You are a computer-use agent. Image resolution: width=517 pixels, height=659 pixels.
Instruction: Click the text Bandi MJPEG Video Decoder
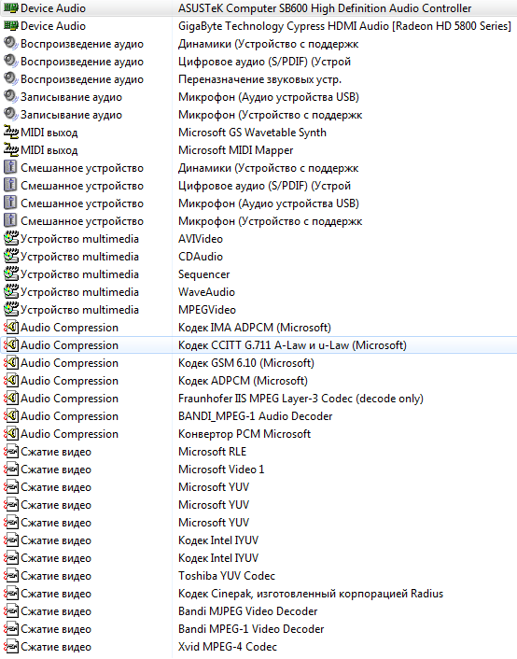pos(248,611)
